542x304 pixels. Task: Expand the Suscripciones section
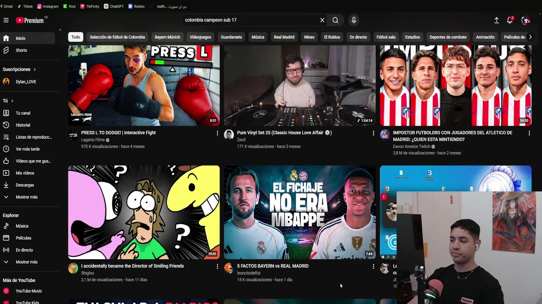click(x=19, y=69)
